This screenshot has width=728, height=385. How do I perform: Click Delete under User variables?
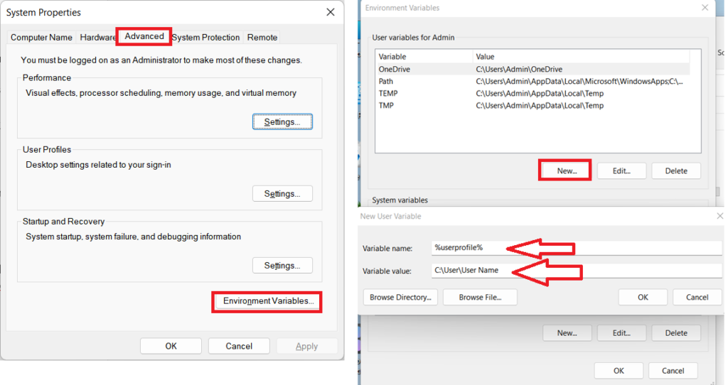click(676, 170)
